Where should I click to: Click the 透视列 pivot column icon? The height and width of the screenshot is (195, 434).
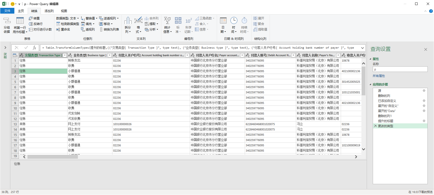pyautogui.click(x=83, y=30)
